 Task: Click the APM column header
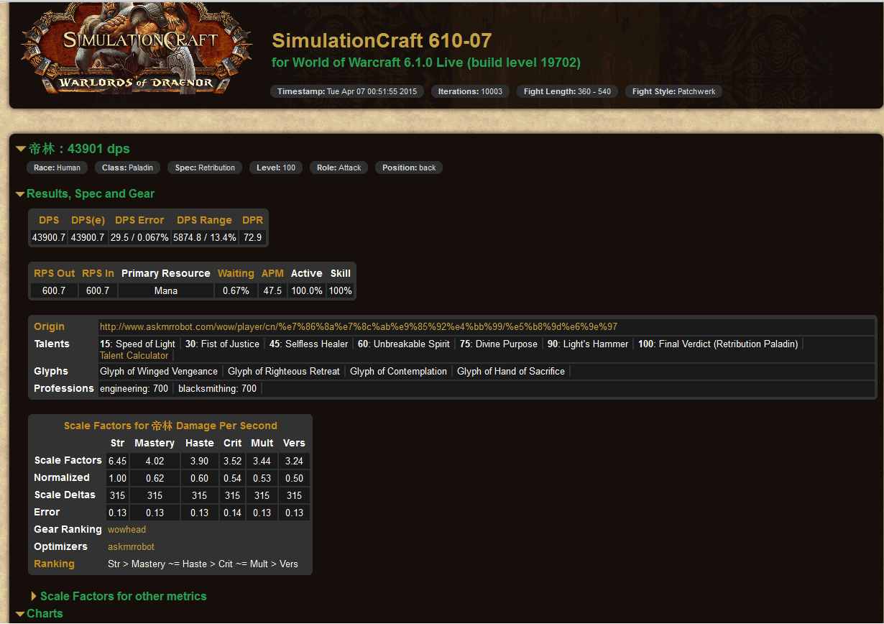coord(272,273)
